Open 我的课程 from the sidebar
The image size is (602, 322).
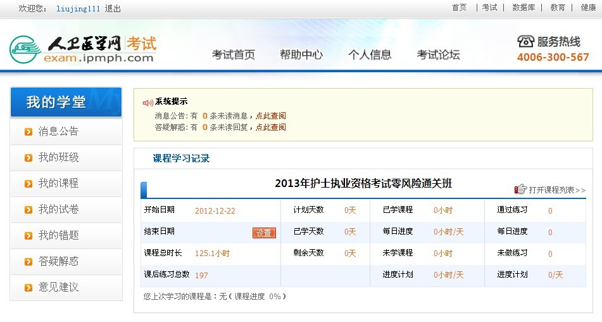pyautogui.click(x=66, y=184)
